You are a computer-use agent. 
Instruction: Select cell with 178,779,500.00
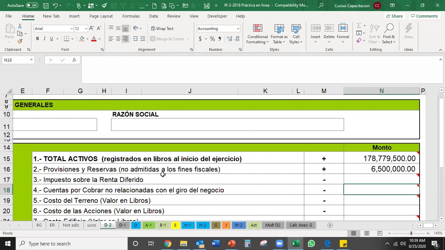[x=381, y=159]
